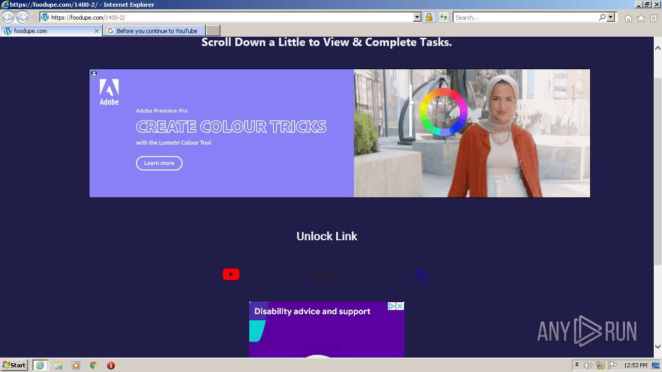Click the Adobe logo in the banner ad
This screenshot has height=372, width=662.
point(109,92)
